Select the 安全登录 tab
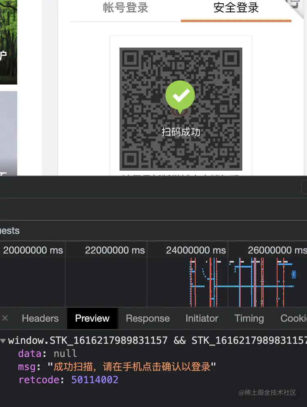Screen dimensions: 307x407 [x=236, y=8]
